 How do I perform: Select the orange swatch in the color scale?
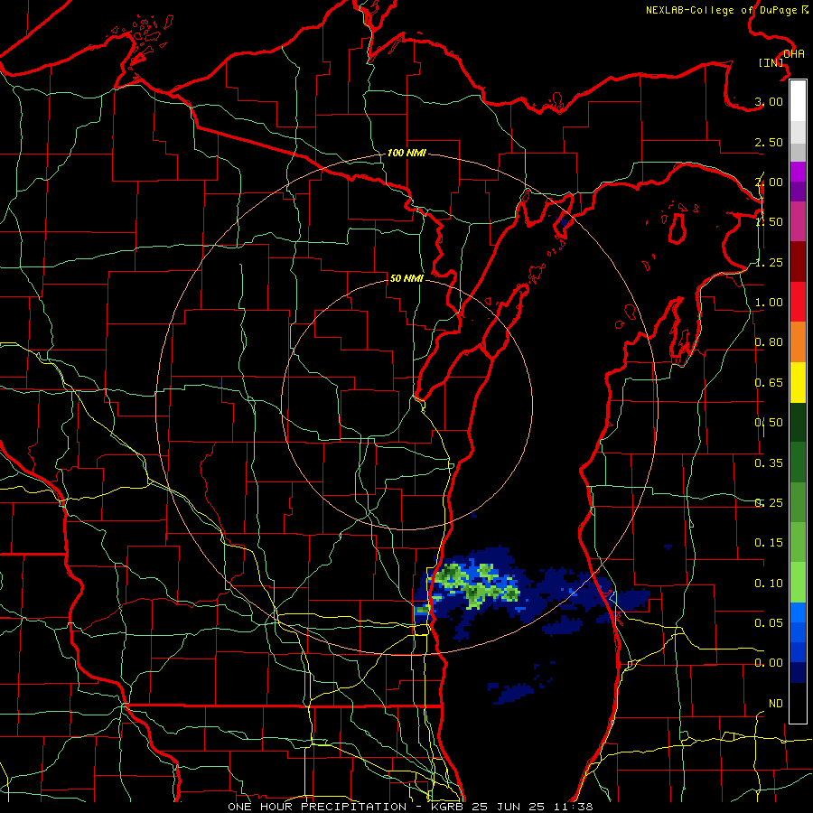click(x=798, y=342)
